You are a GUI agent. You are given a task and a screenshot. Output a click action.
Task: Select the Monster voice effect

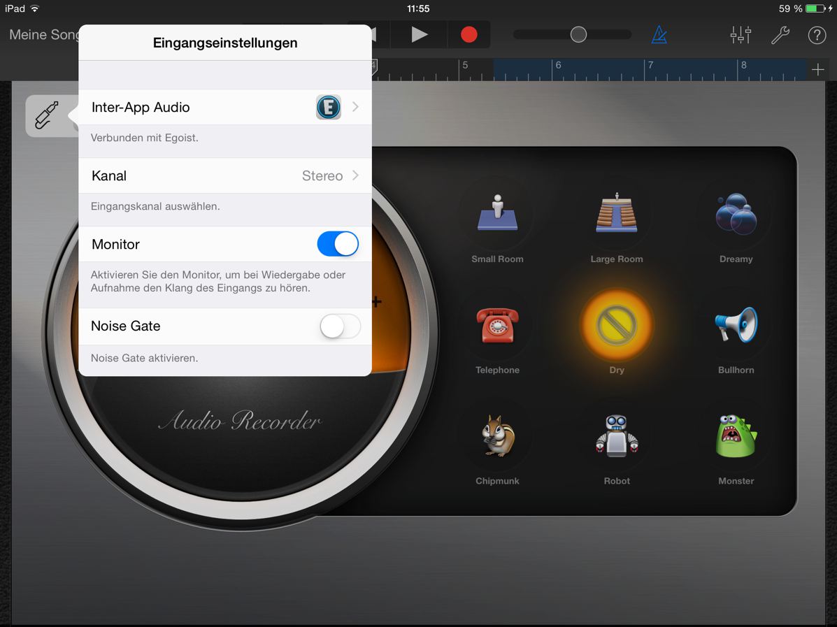(x=736, y=437)
